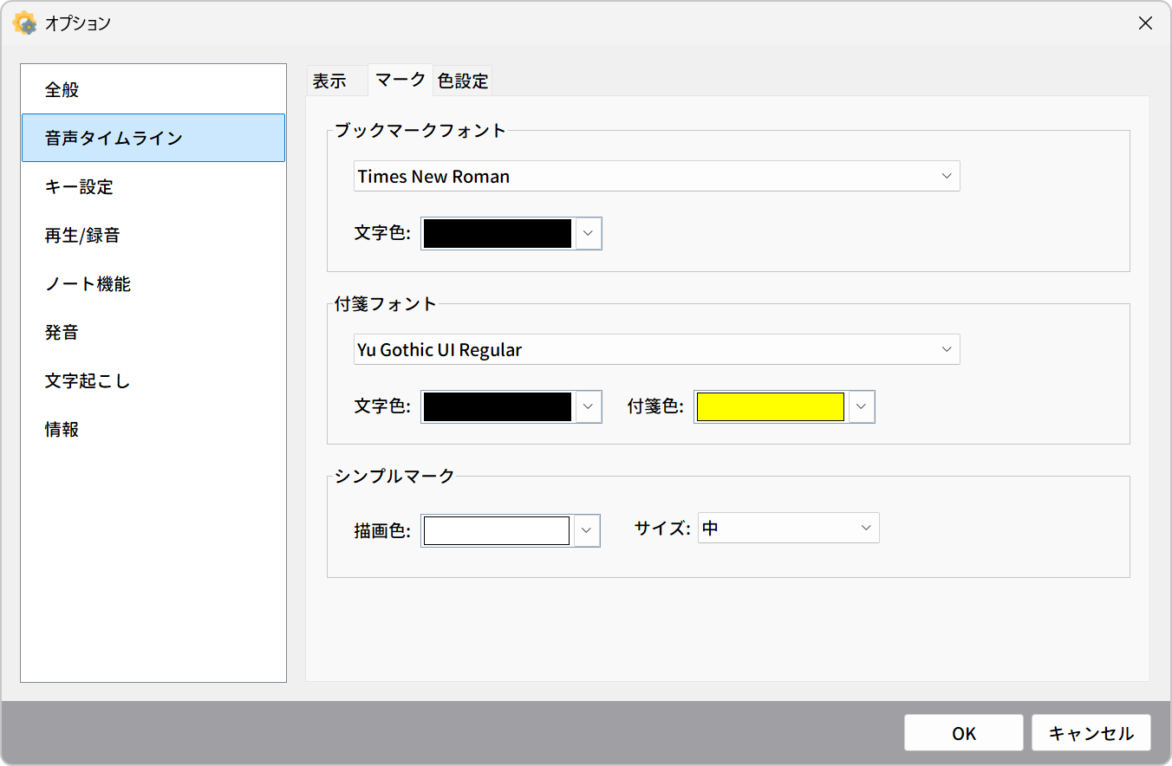Expand the 付箋色 dropdown arrow

(861, 407)
